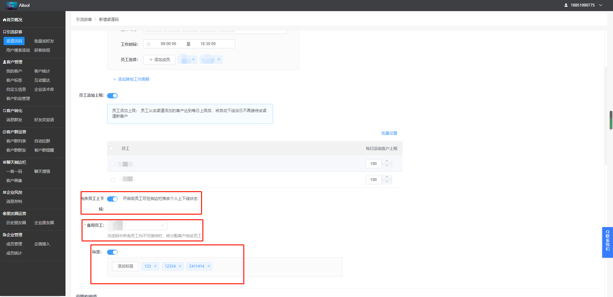Toggle the 标签 switch
The image size is (613, 297).
tap(112, 252)
